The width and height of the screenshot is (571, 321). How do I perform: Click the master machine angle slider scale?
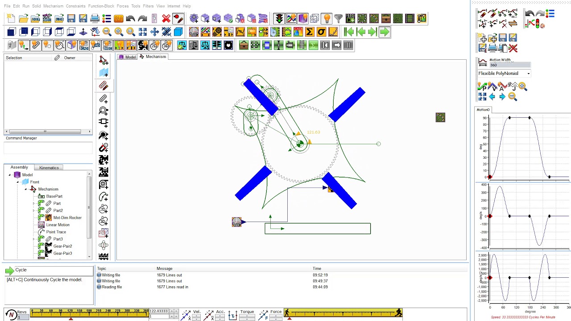[90, 313]
